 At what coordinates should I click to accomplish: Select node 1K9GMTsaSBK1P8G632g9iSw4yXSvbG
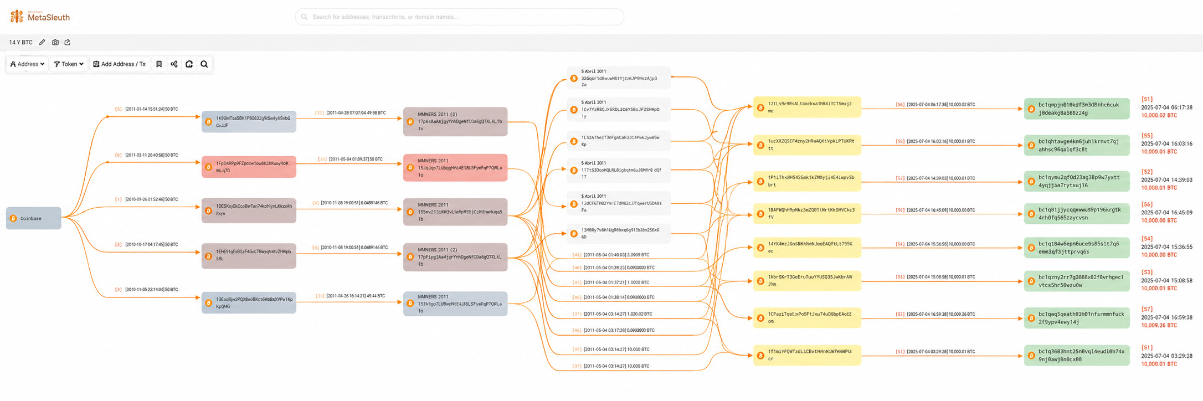tap(249, 122)
